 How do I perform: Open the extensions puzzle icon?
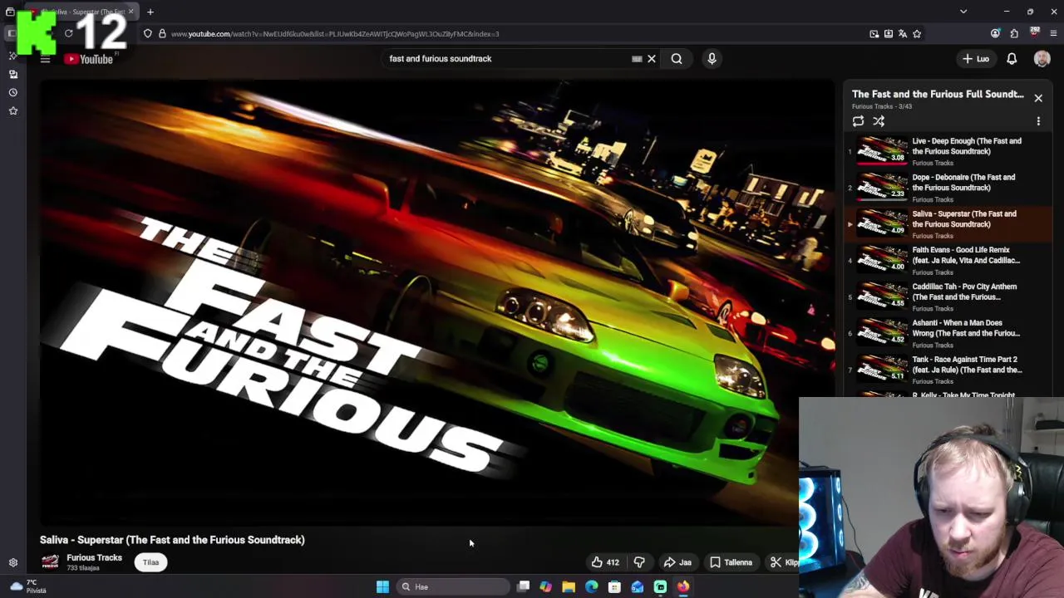(1014, 34)
